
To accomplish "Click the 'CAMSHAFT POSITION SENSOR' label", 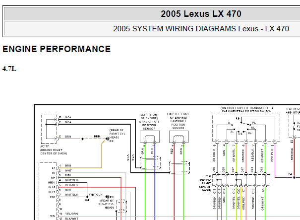I will (x=179, y=125).
